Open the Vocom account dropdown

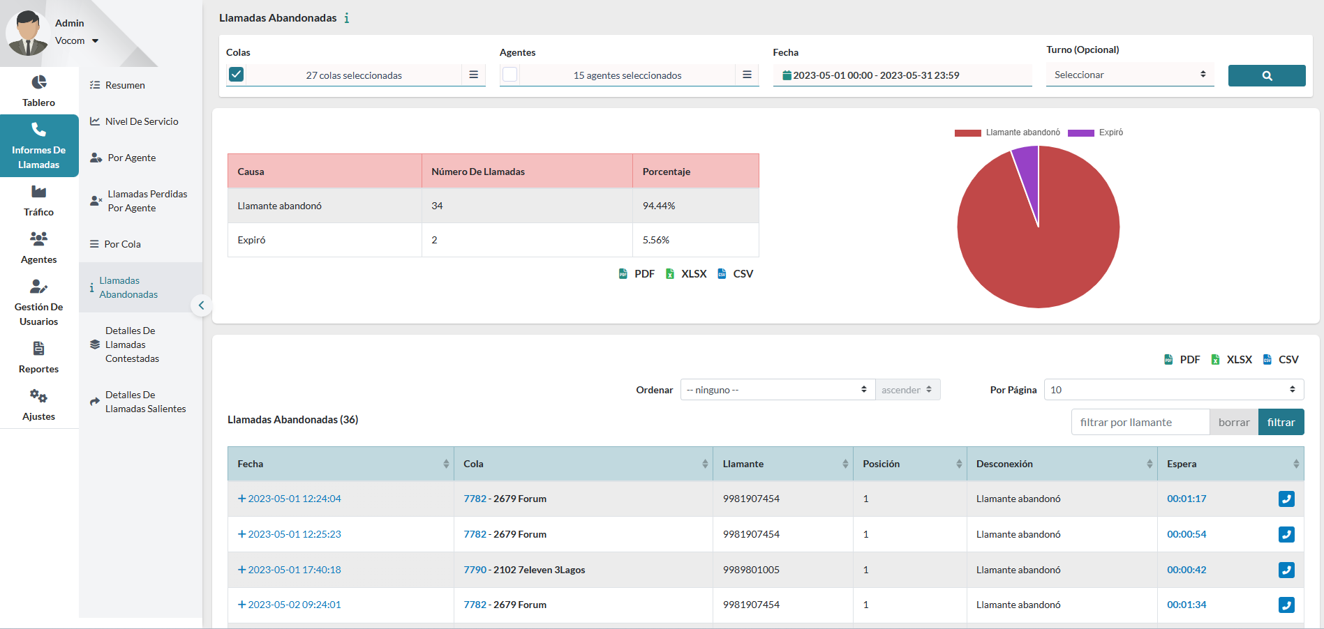point(77,41)
